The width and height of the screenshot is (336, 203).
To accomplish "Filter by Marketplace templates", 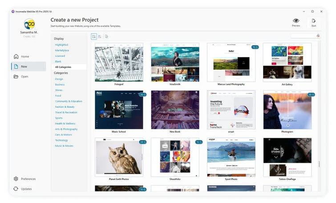I will 62,50.
